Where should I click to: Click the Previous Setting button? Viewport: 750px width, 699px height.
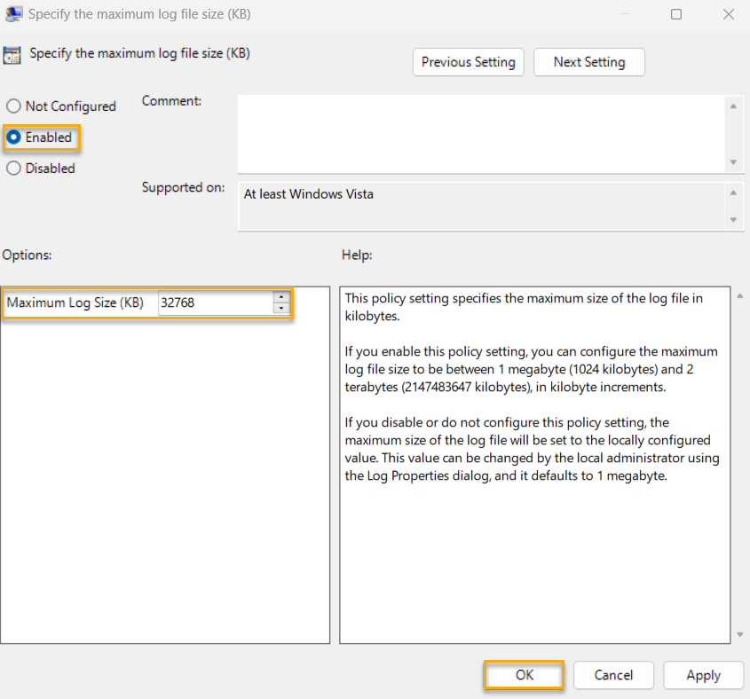[468, 62]
